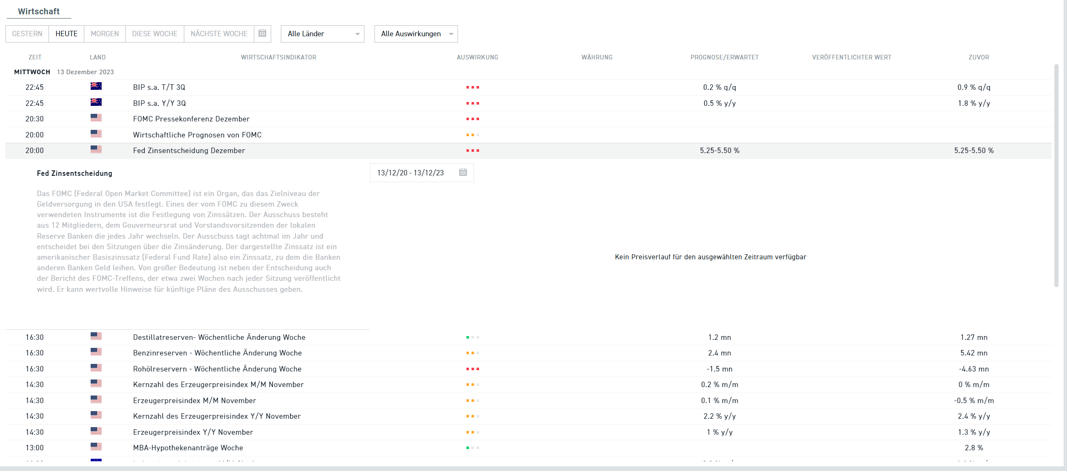Switch to the Gestern tab
This screenshot has height=471, width=1067.
(x=27, y=34)
